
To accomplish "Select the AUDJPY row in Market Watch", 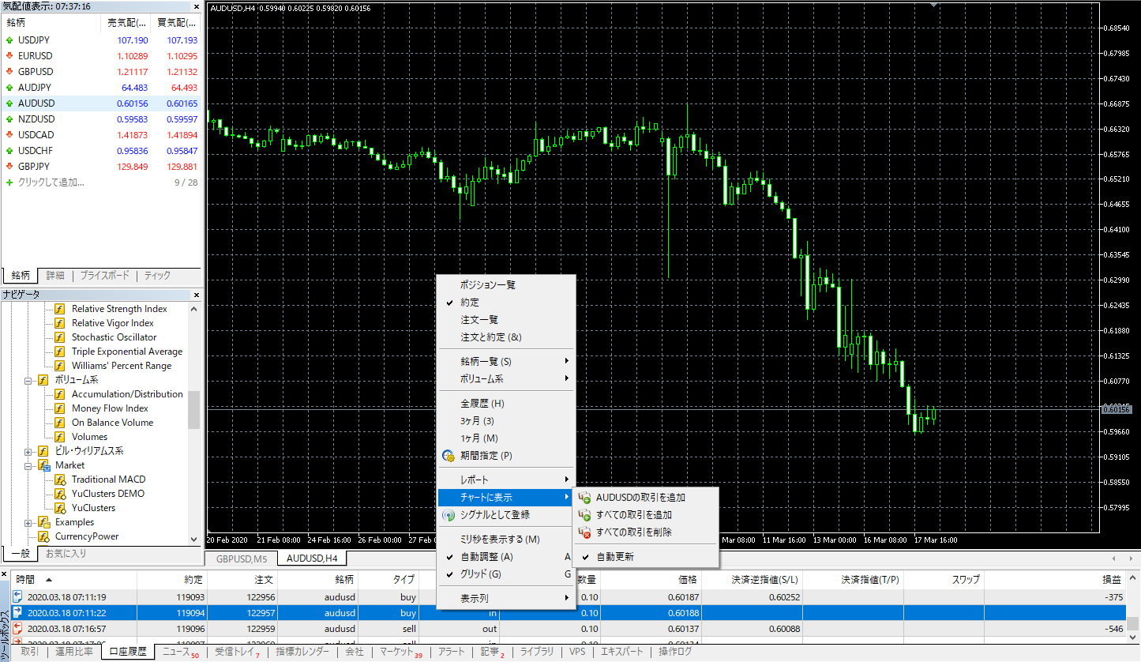I will (x=102, y=88).
